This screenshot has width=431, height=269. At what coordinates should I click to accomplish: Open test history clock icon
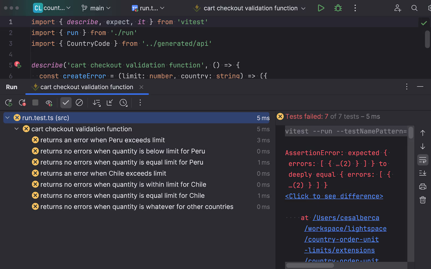coord(123,102)
